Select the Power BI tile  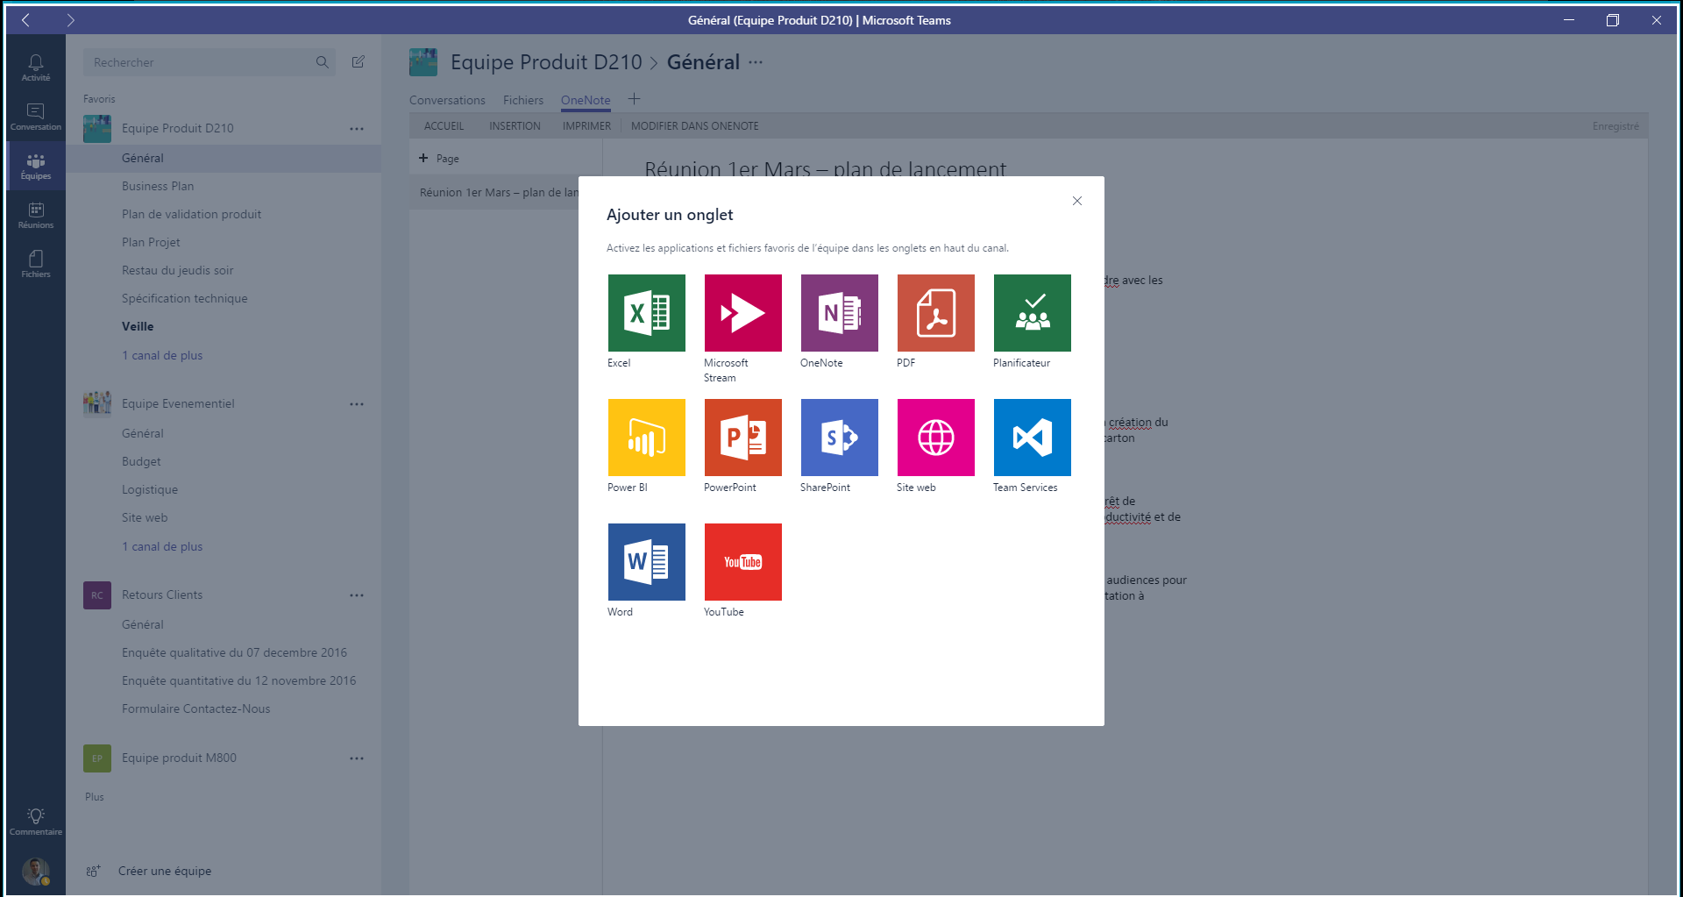(x=646, y=438)
